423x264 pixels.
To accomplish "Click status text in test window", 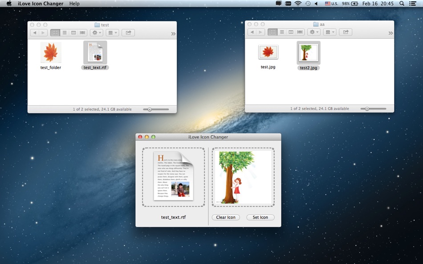I will click(x=102, y=109).
